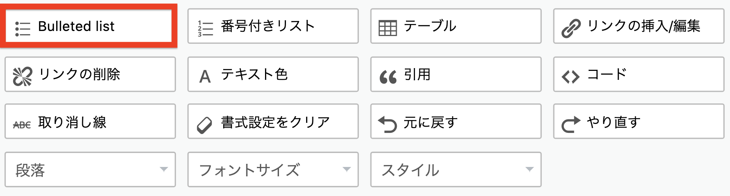Click the eraser icon to clear formatting
This screenshot has width=730, height=196.
(205, 125)
